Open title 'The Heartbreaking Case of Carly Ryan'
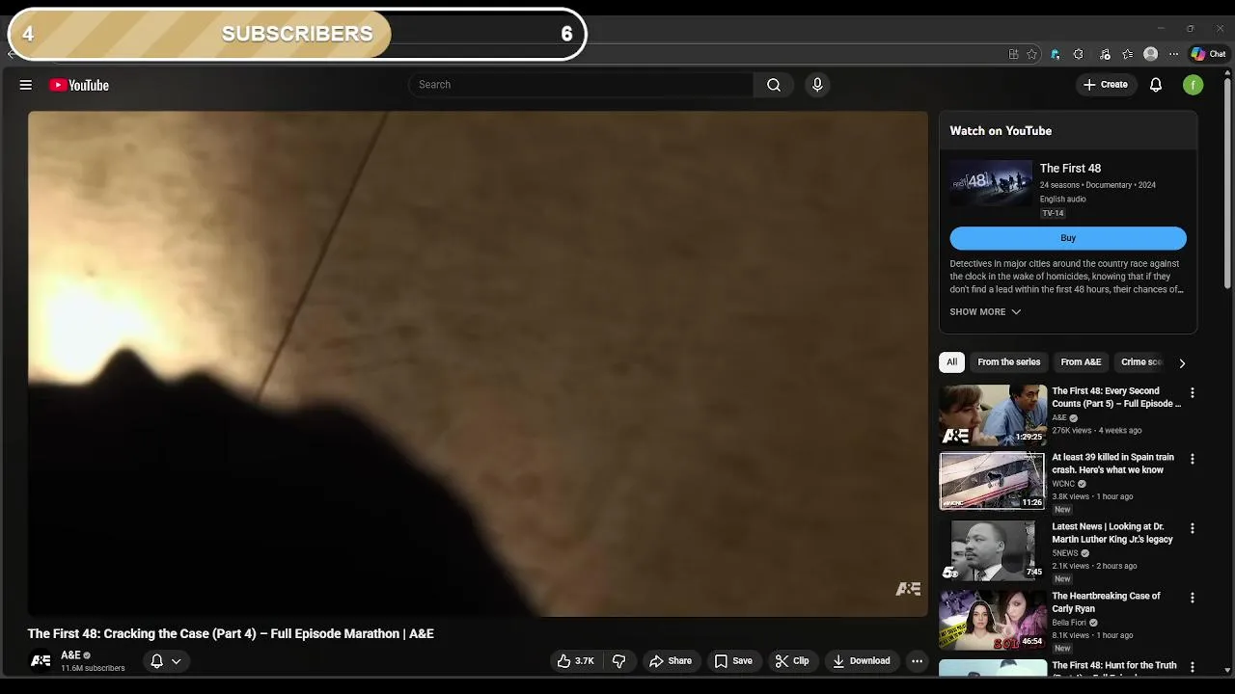Image resolution: width=1235 pixels, height=694 pixels. tap(1106, 602)
